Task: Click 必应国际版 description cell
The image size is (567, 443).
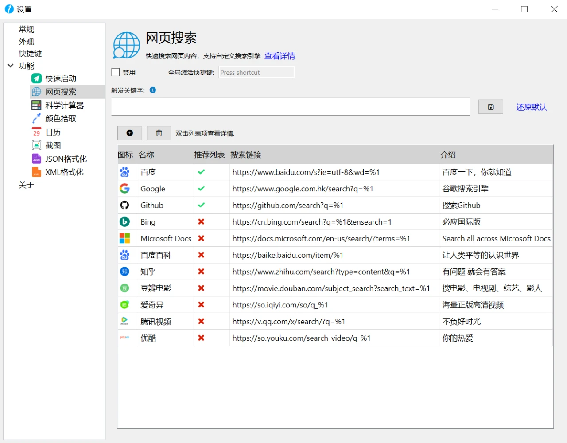Action: [496, 222]
